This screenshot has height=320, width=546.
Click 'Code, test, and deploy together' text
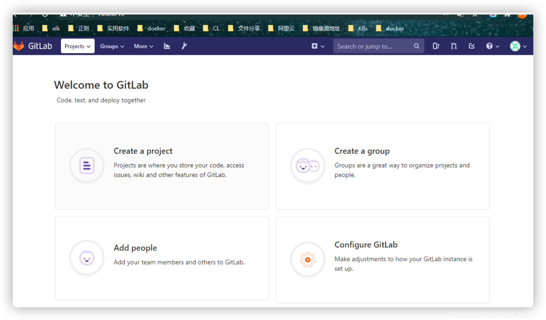point(101,100)
